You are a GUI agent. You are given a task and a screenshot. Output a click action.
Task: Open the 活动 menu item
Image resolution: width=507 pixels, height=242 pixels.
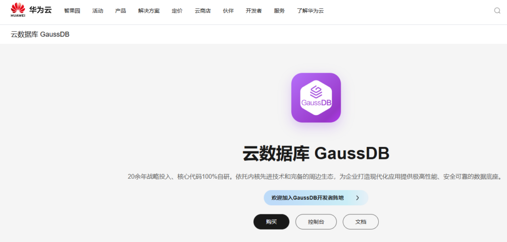(98, 11)
